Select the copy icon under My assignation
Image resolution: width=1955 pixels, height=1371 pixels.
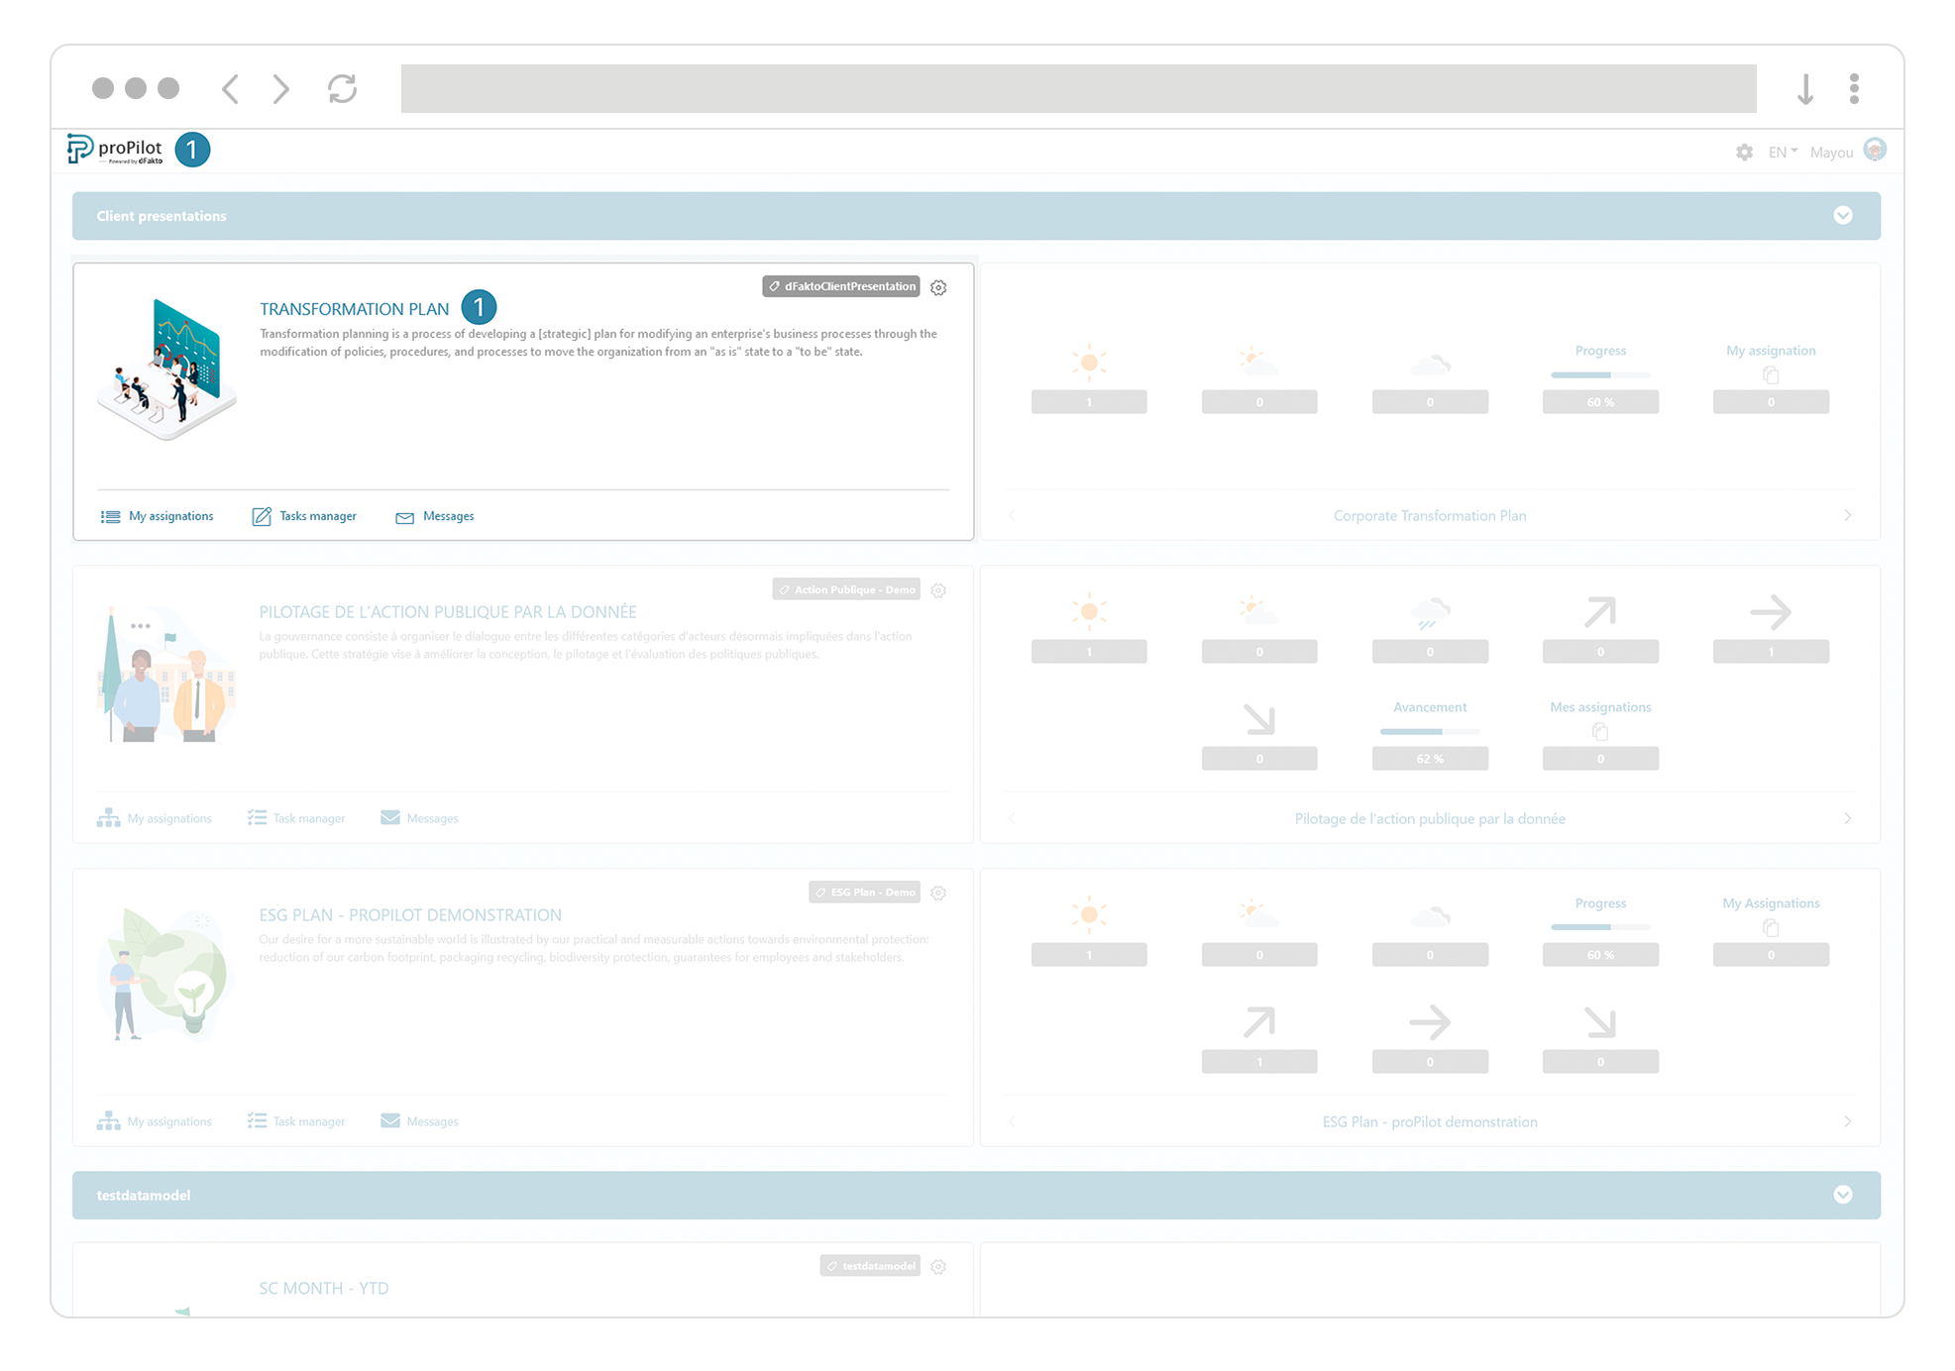(1771, 374)
